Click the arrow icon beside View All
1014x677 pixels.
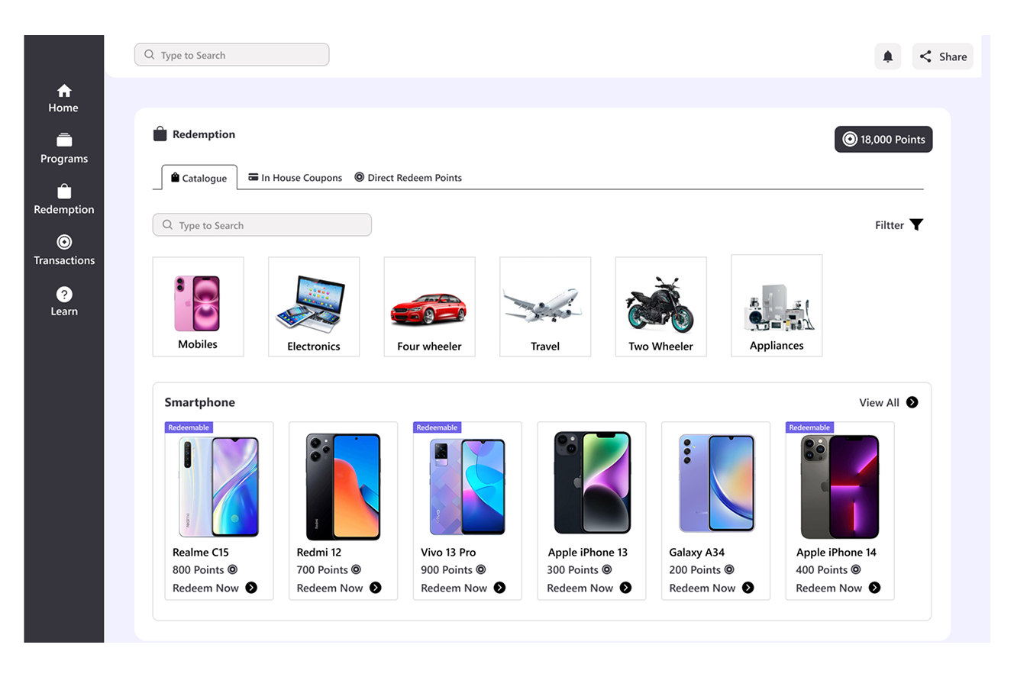click(912, 402)
